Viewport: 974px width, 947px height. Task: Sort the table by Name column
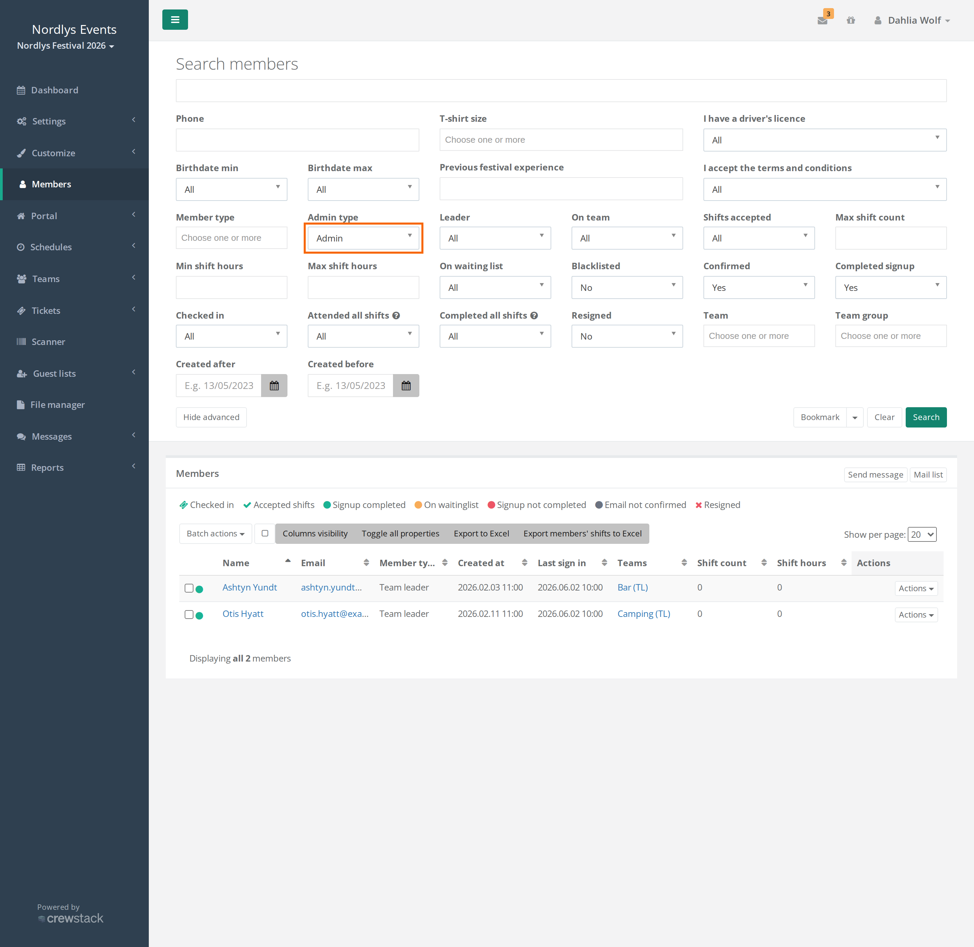pyautogui.click(x=257, y=562)
